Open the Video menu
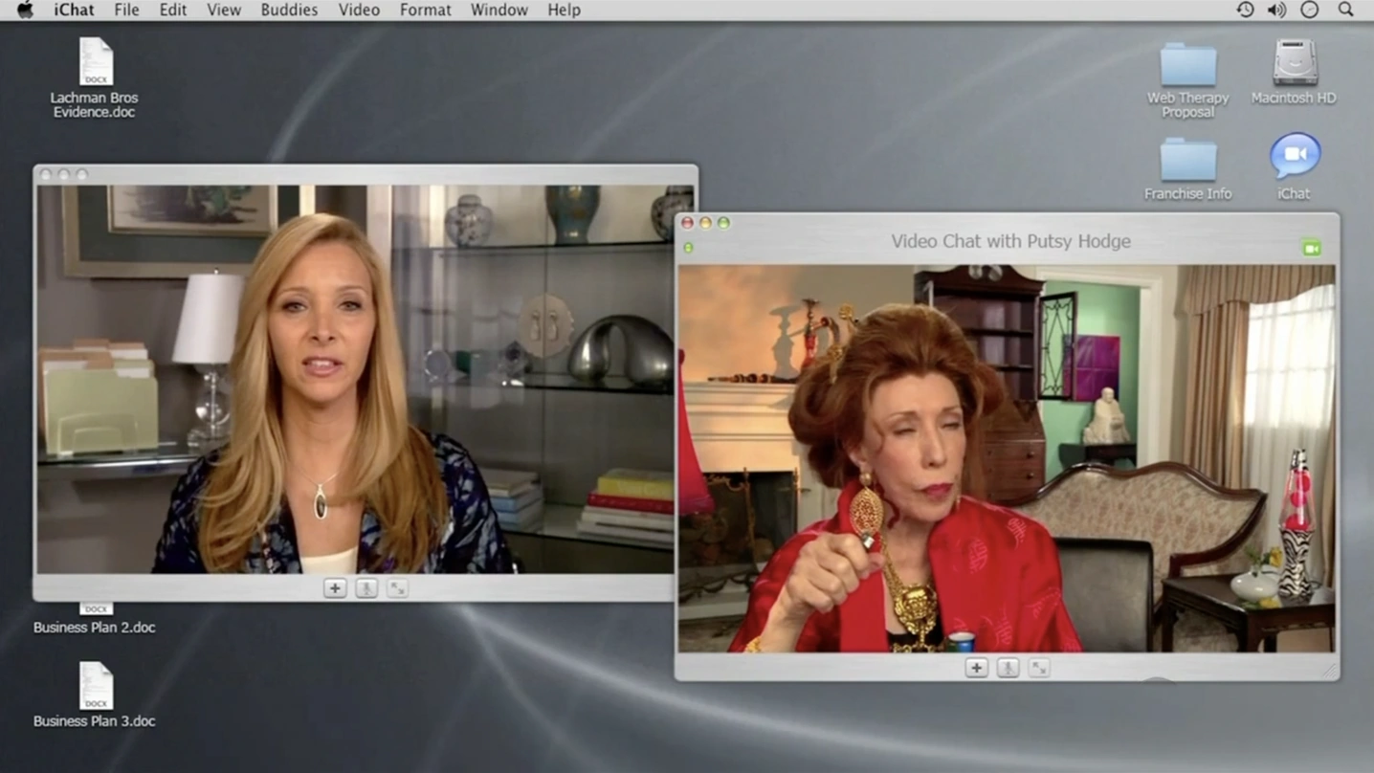This screenshot has width=1374, height=773. [x=359, y=10]
